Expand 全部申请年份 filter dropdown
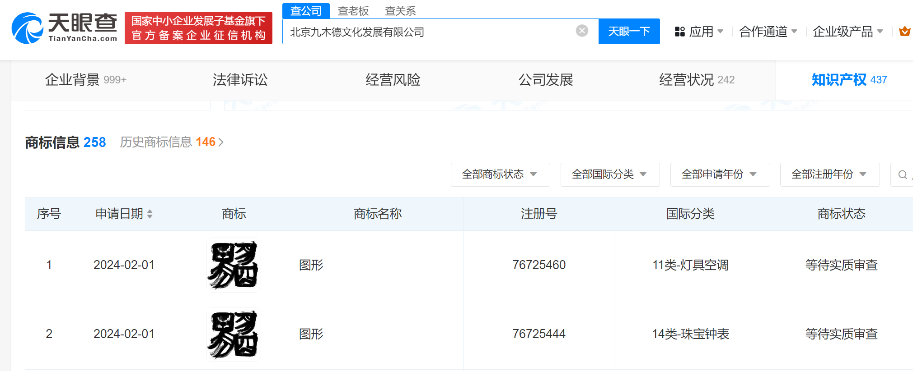This screenshot has width=913, height=371. point(720,174)
